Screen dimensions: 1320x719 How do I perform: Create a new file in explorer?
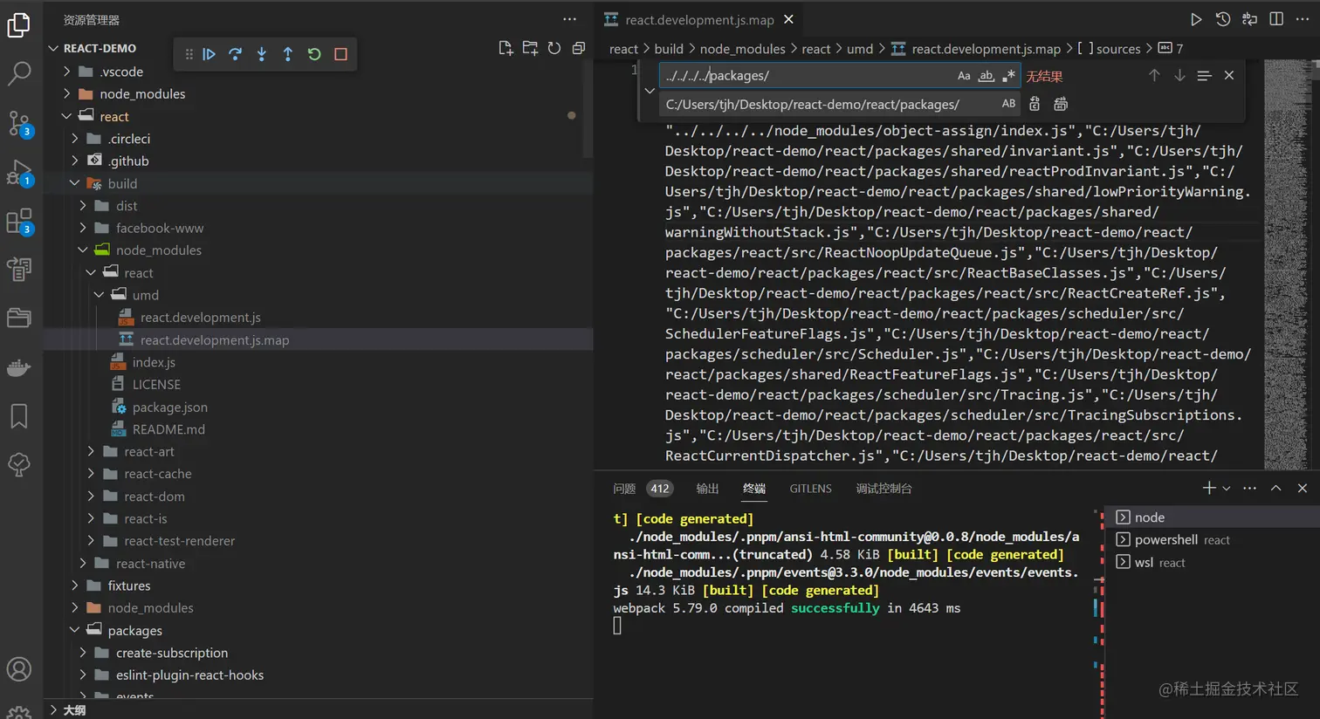coord(505,48)
